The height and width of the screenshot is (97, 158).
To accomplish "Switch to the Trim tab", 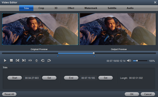I will (x=26, y=8).
